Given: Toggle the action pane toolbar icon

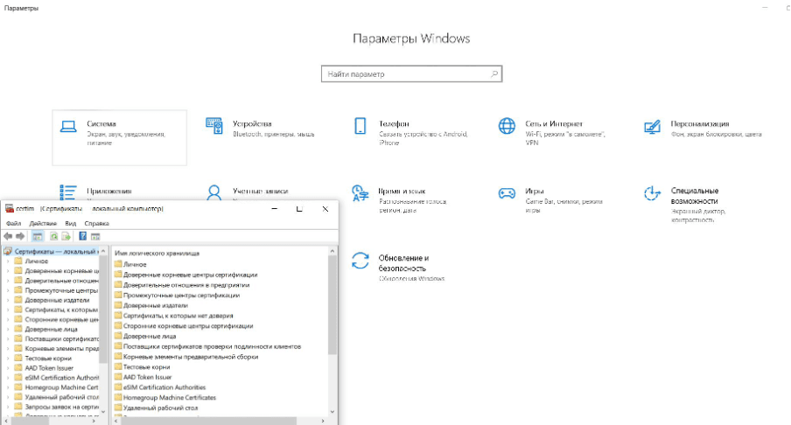Looking at the screenshot, I should 95,236.
